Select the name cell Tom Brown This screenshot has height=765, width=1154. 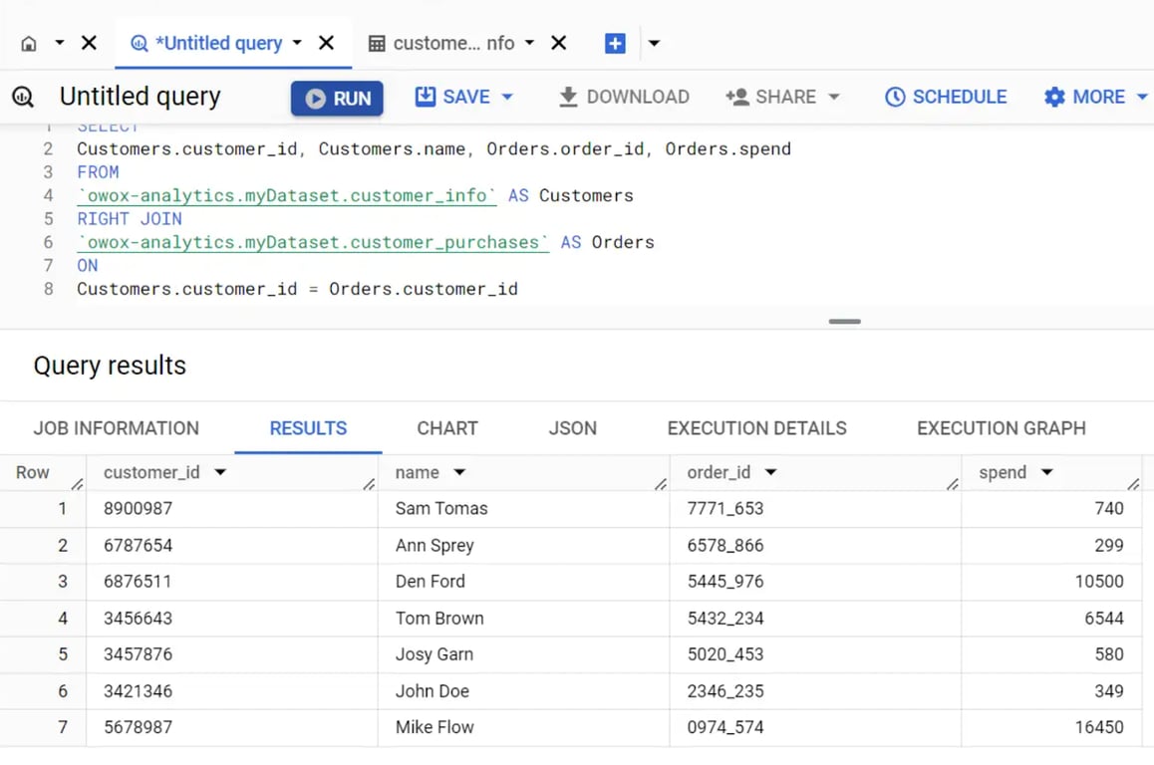click(x=523, y=619)
